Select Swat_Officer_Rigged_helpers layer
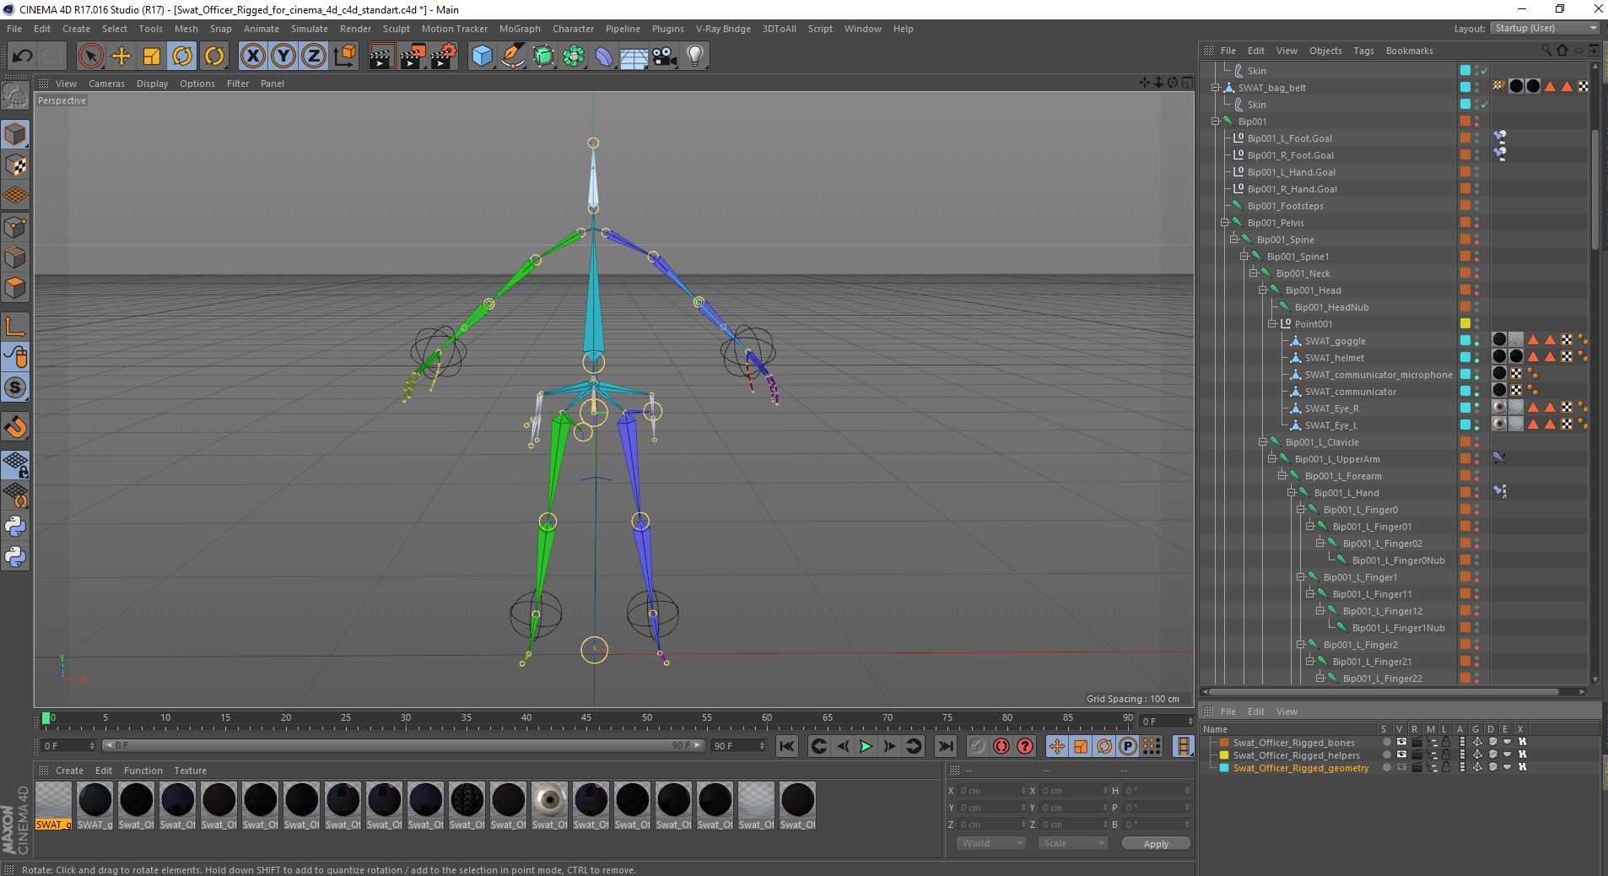Viewport: 1608px width, 876px height. 1296,755
